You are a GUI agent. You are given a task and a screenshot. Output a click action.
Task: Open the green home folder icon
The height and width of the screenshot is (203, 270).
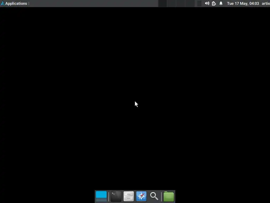[169, 196]
